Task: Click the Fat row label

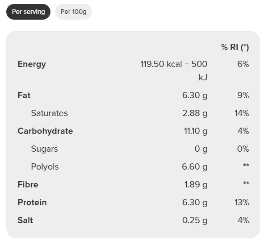Action: pyautogui.click(x=24, y=95)
